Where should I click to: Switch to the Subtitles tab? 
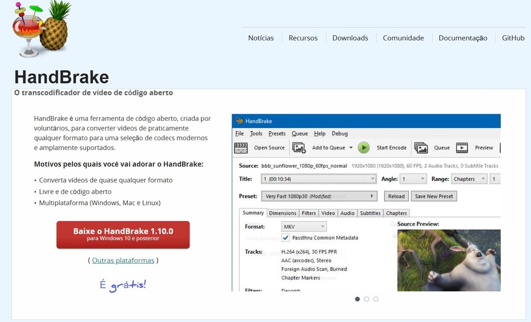370,213
